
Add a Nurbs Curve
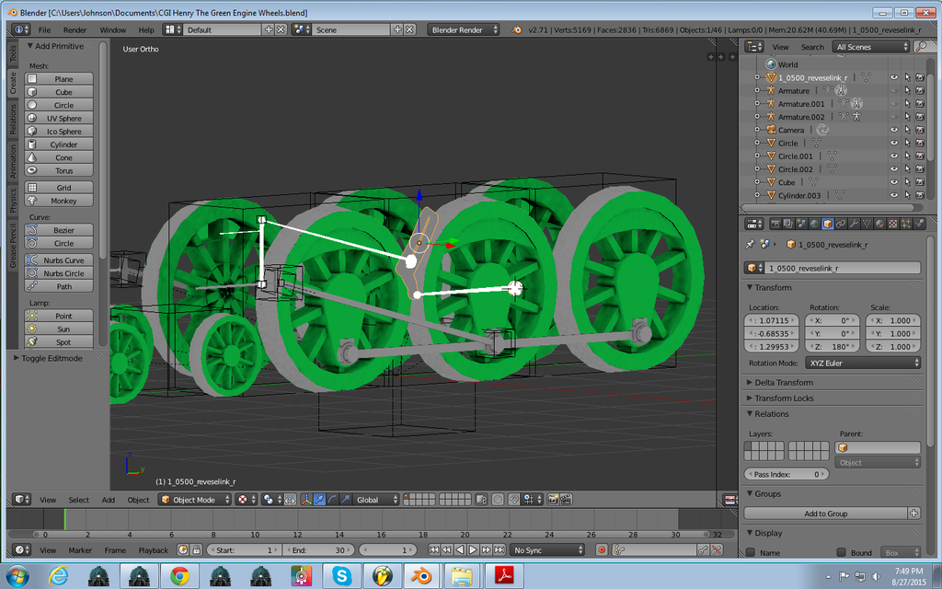point(59,260)
